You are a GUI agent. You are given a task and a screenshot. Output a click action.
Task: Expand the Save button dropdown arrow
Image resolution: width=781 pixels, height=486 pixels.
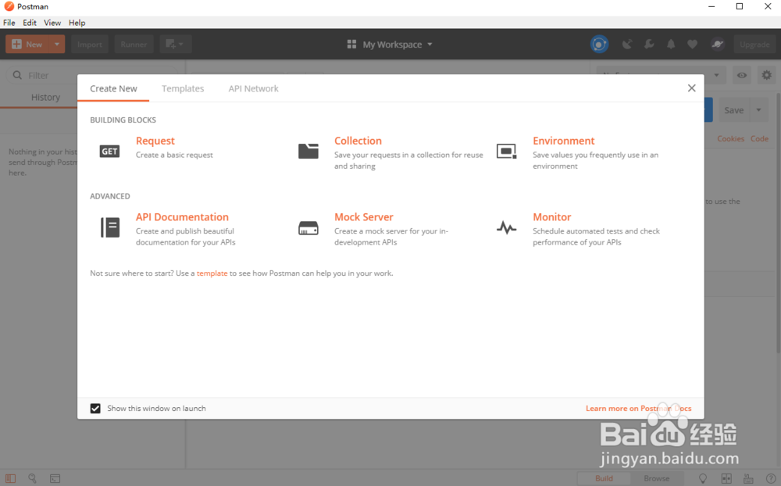click(758, 110)
